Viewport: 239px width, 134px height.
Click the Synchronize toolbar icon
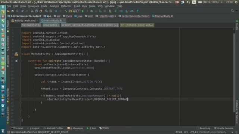pos(17,11)
